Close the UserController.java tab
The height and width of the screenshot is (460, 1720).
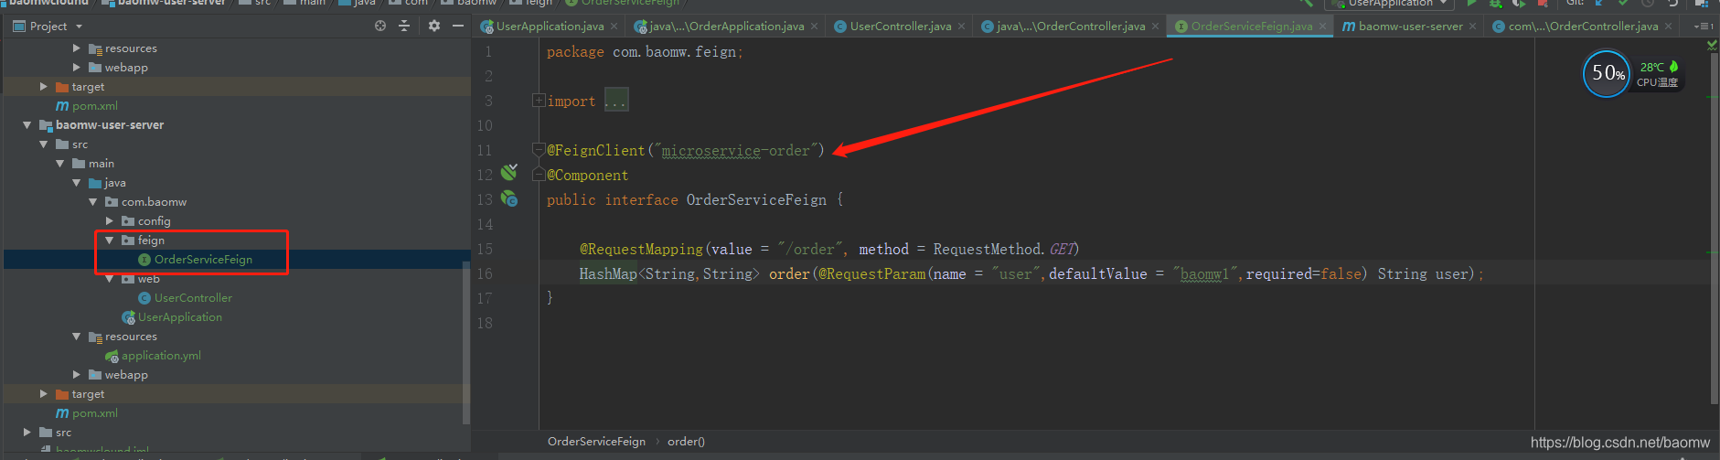click(x=961, y=27)
